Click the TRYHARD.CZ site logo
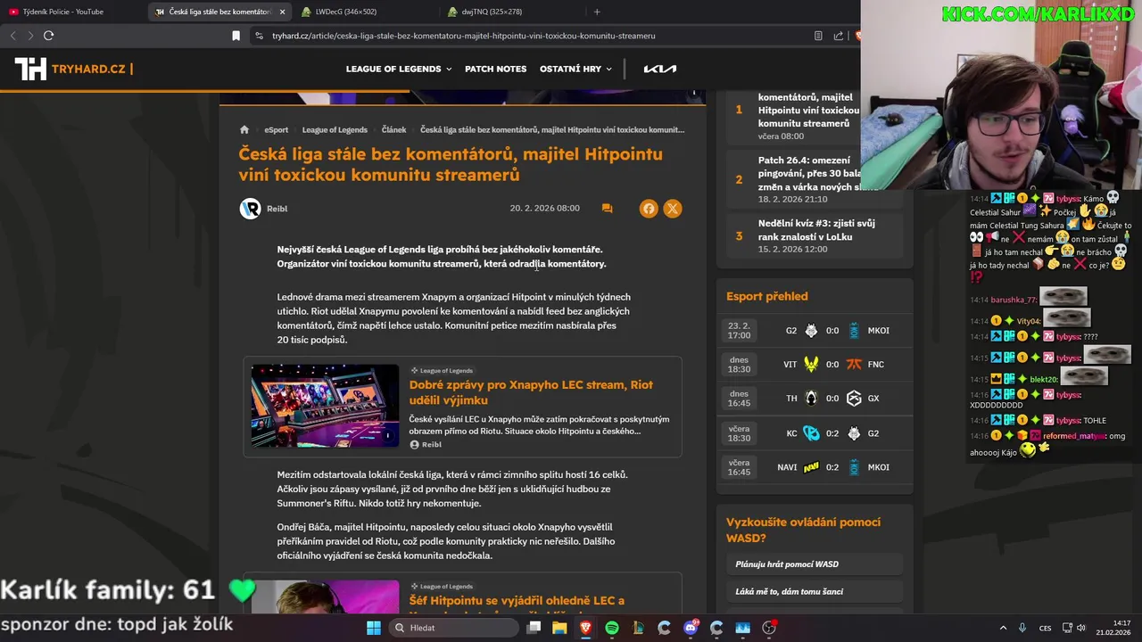The height and width of the screenshot is (642, 1142). (74, 69)
